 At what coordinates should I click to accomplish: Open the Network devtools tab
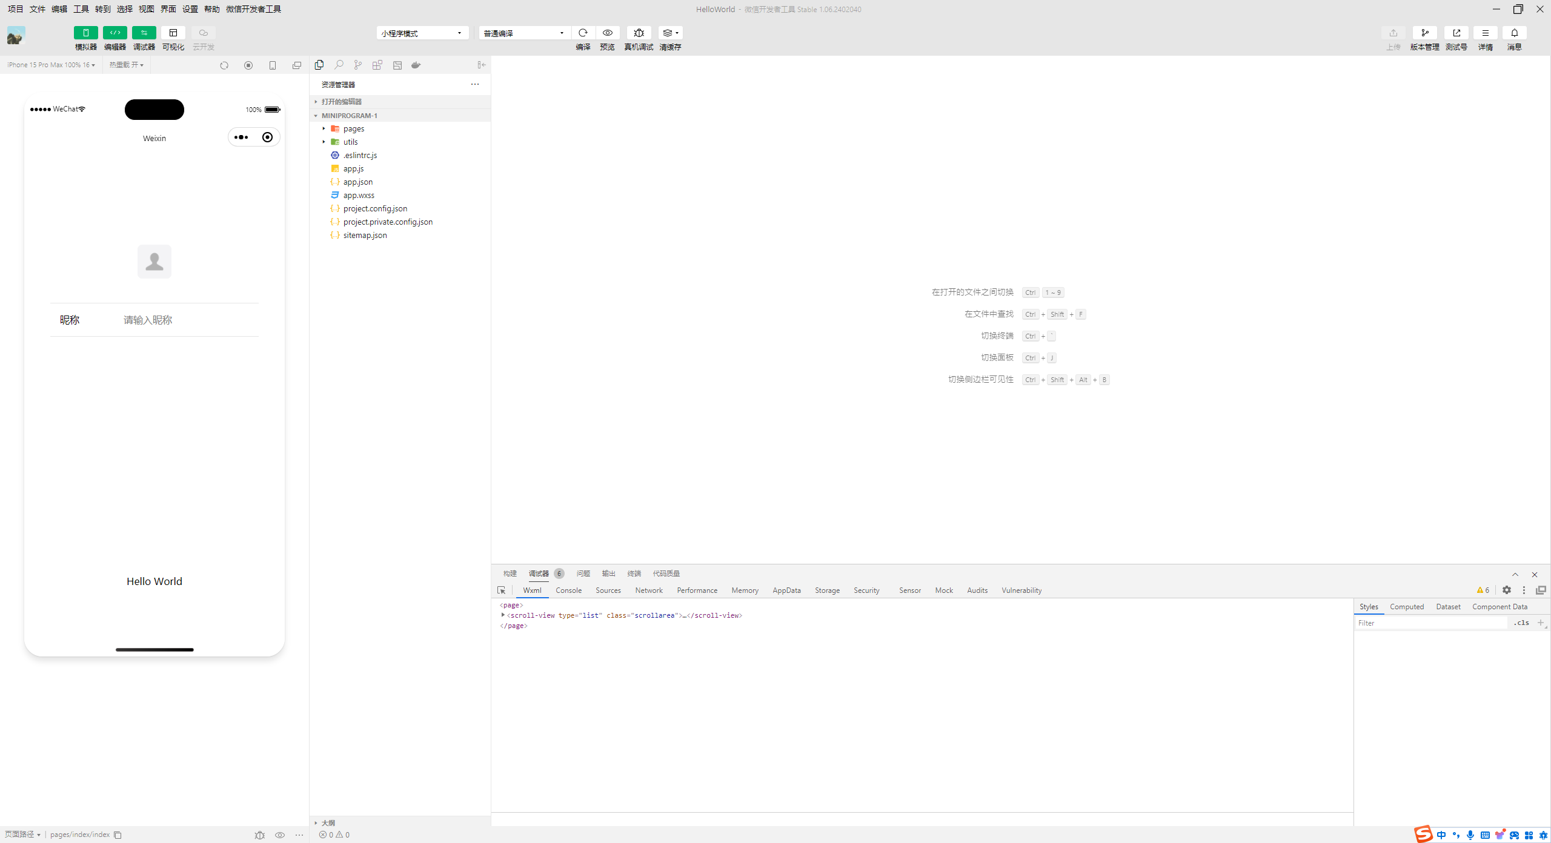(649, 590)
